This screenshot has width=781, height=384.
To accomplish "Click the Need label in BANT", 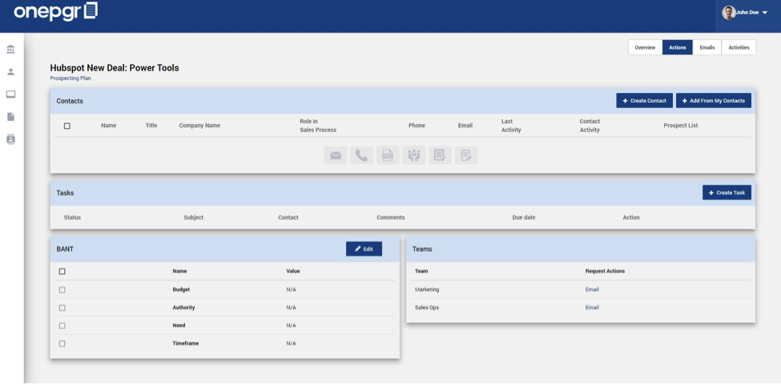I will (179, 325).
